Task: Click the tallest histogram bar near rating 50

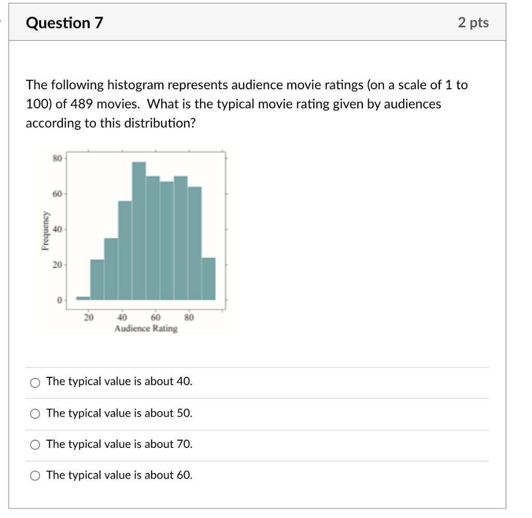Action: pyautogui.click(x=138, y=228)
